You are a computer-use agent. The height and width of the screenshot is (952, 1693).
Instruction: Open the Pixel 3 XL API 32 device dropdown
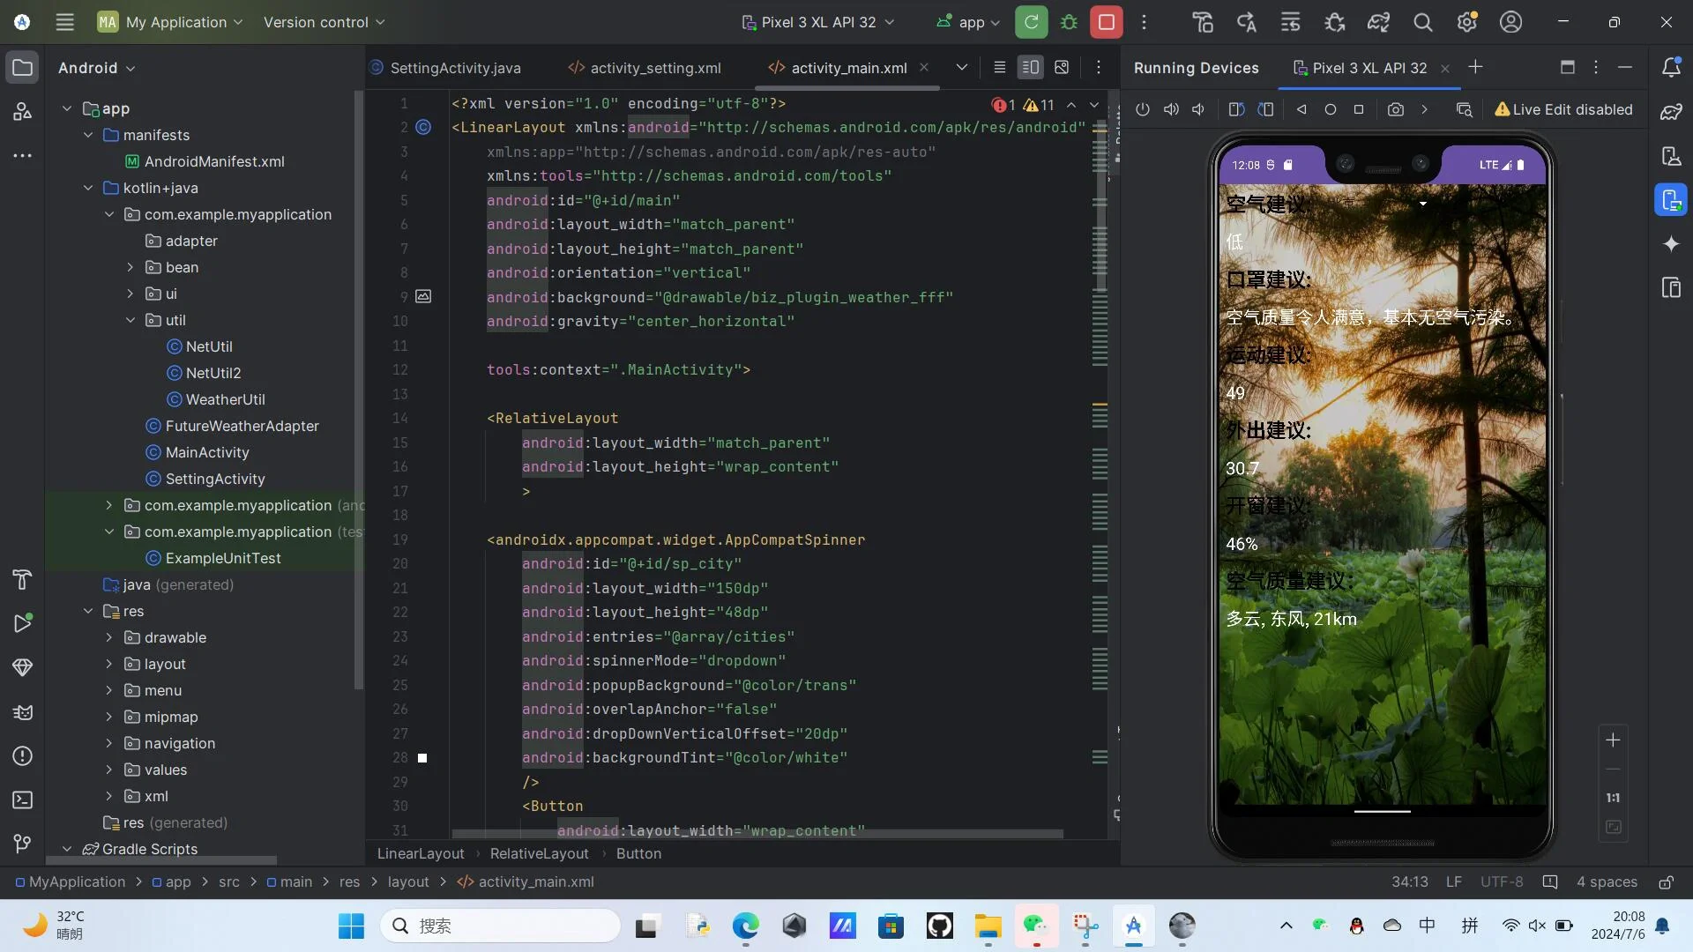pos(818,22)
